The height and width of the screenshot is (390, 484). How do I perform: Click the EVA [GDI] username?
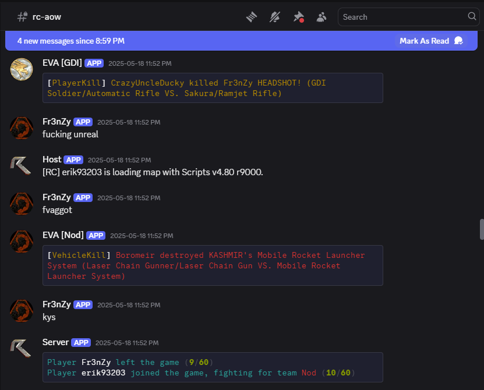coord(62,63)
